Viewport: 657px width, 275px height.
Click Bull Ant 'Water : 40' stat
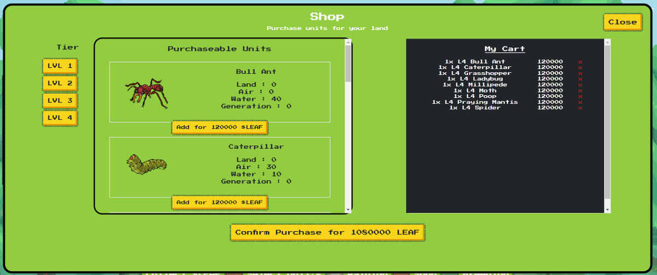click(256, 99)
